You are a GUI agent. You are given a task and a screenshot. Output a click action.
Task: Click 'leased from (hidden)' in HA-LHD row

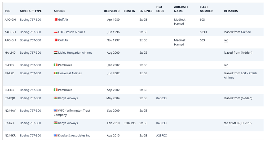[x=238, y=53]
